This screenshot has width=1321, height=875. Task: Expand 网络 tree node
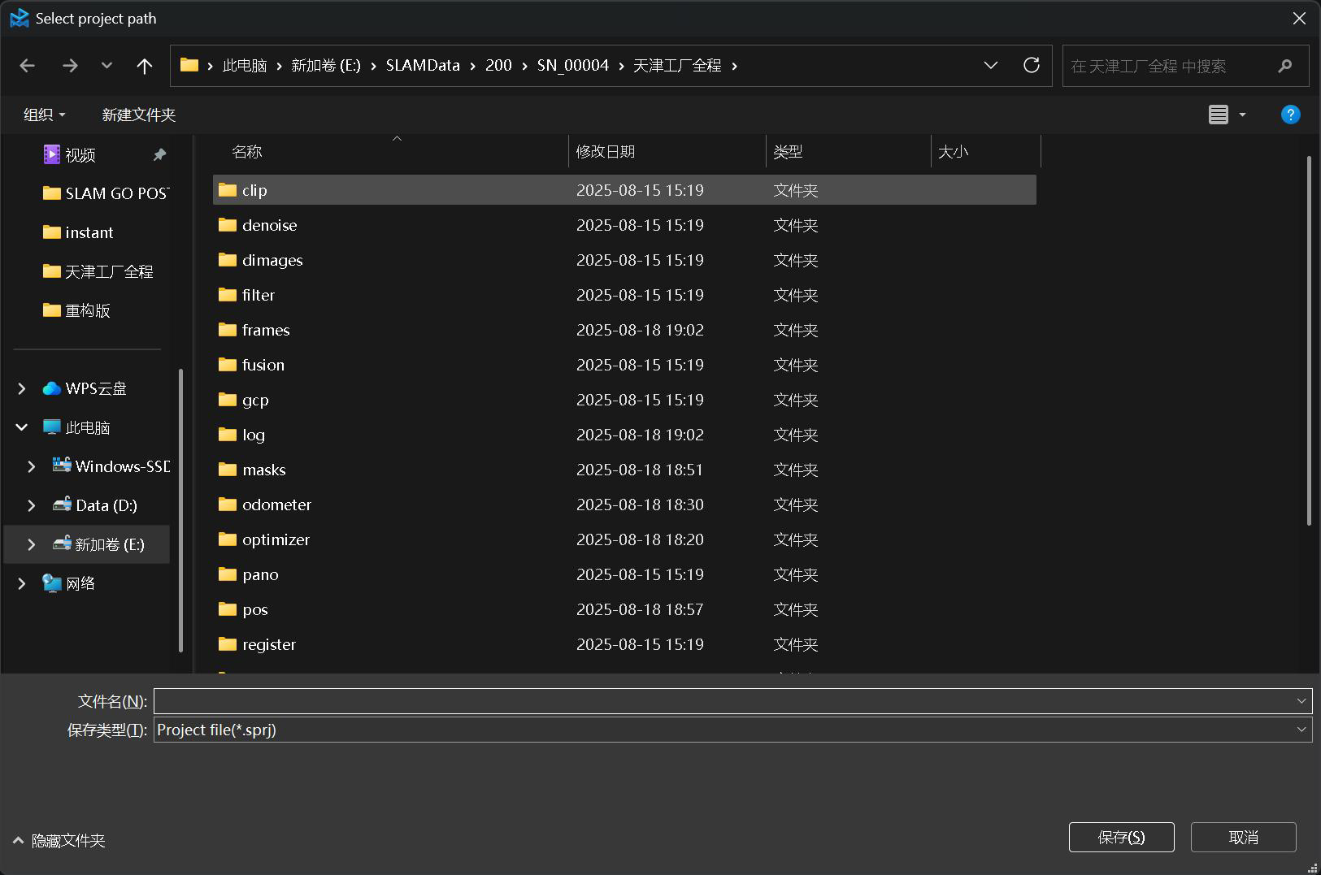pyautogui.click(x=22, y=583)
